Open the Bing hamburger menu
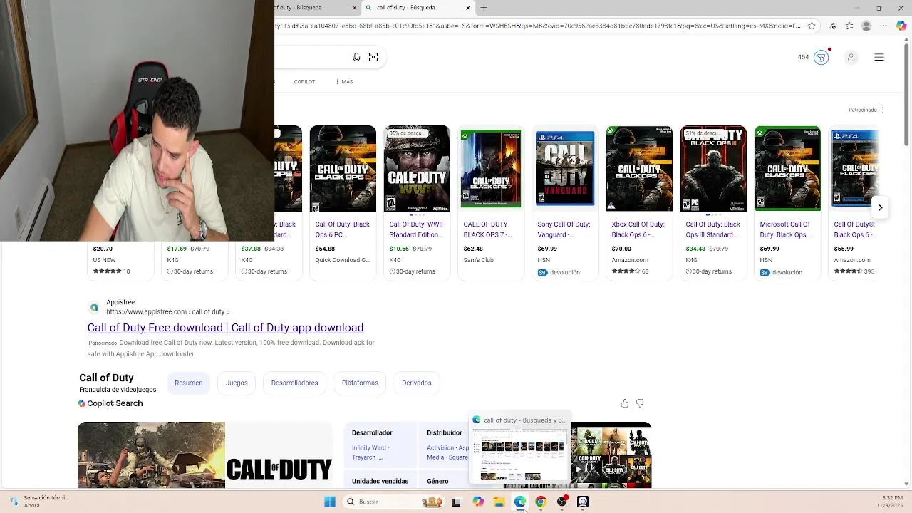This screenshot has height=513, width=912. (879, 57)
